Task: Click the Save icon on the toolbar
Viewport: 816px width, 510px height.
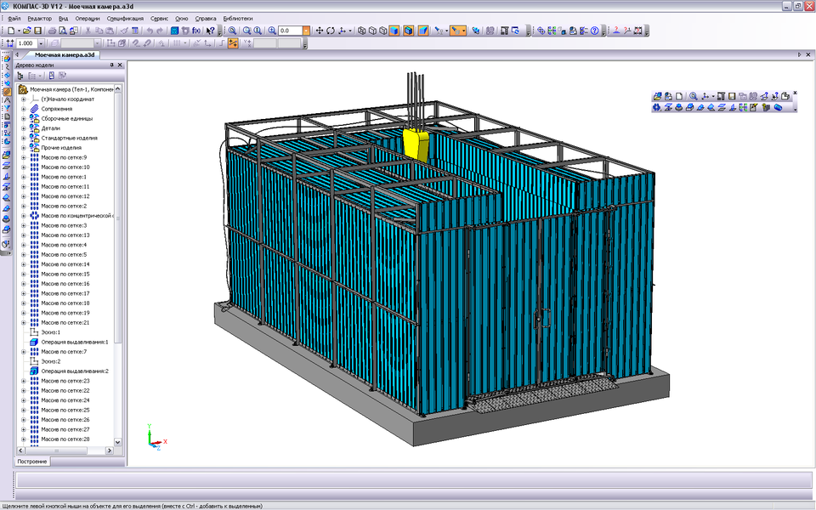Action: [37, 31]
